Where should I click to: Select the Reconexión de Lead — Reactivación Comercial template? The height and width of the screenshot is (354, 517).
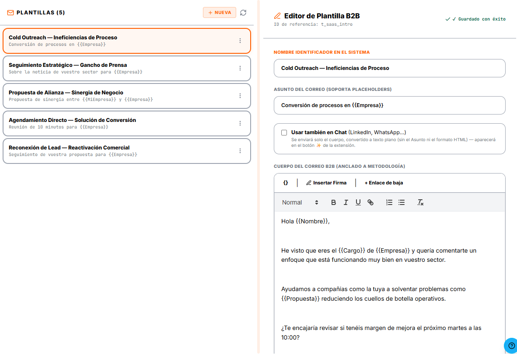pyautogui.click(x=127, y=151)
